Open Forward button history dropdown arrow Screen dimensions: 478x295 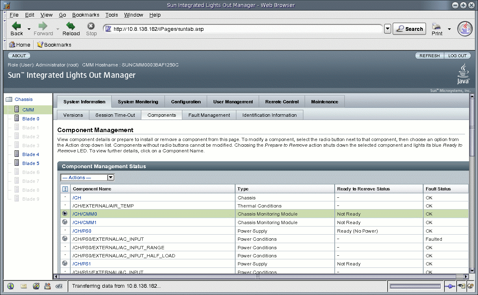(58, 29)
